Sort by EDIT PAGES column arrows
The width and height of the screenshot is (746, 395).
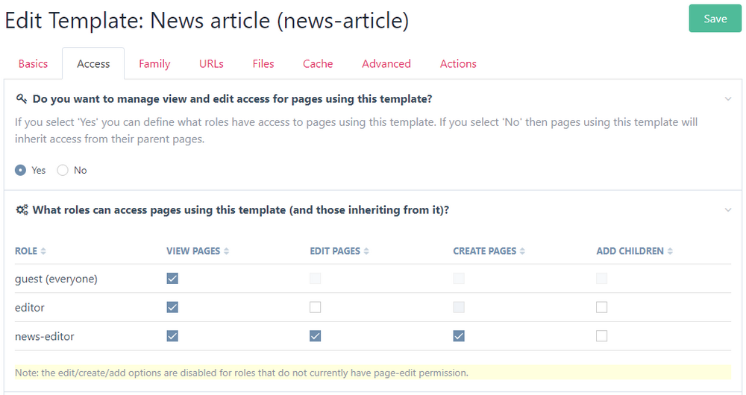click(366, 251)
